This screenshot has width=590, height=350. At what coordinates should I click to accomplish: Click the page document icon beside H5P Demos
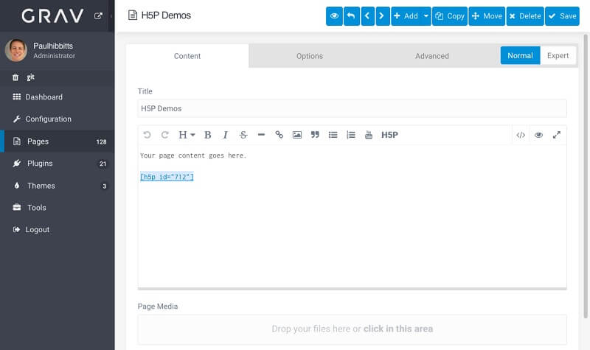(133, 15)
